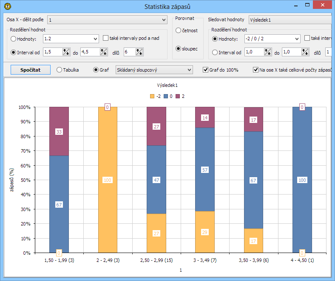The width and height of the screenshot is (335, 281).
Task: Minimize the Statistika zápasů window
Action: click(296, 6)
